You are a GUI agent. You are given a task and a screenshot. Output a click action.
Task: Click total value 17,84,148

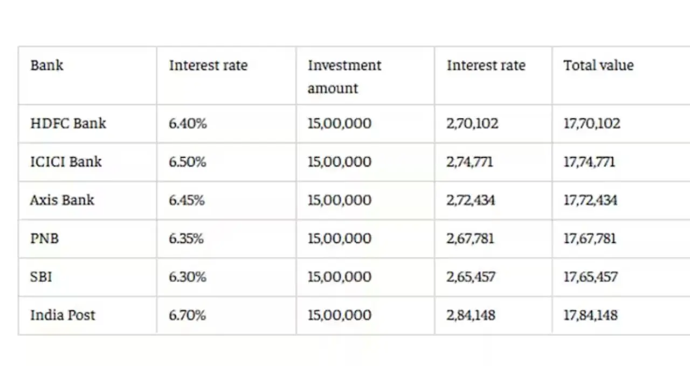tap(590, 315)
